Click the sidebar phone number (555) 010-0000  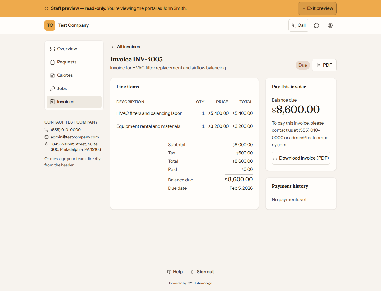coord(66,130)
